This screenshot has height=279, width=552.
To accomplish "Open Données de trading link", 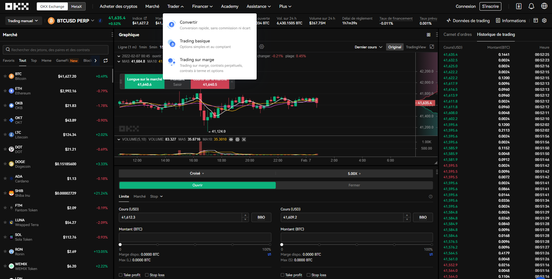I will pyautogui.click(x=468, y=21).
